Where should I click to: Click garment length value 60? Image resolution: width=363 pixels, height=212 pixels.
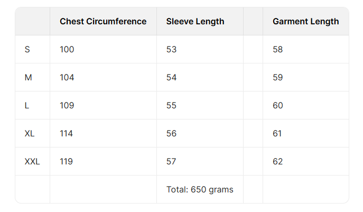[x=278, y=106]
